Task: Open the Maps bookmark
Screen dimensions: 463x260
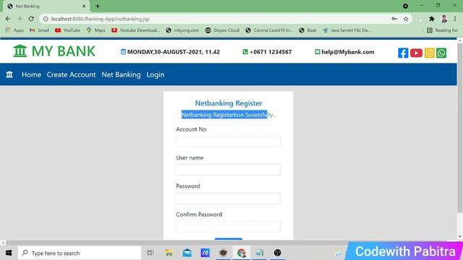Action: tap(96, 30)
